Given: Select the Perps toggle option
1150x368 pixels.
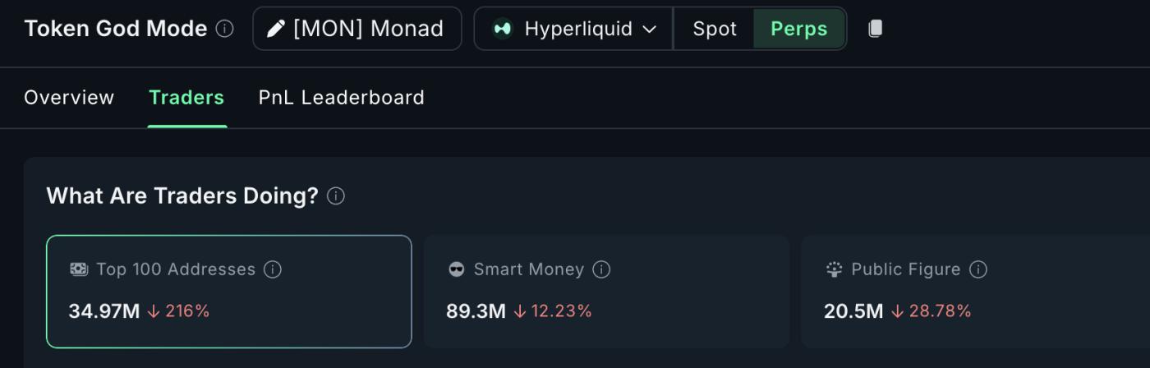Looking at the screenshot, I should click(x=798, y=29).
